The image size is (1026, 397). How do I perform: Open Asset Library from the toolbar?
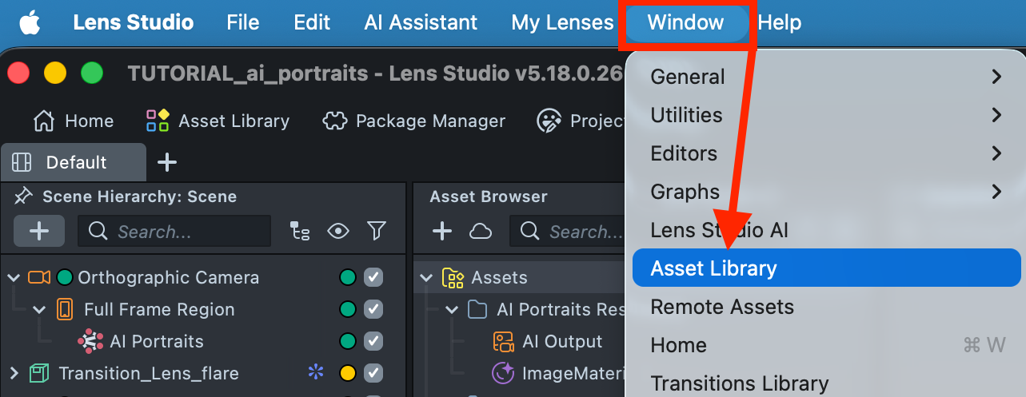point(218,121)
